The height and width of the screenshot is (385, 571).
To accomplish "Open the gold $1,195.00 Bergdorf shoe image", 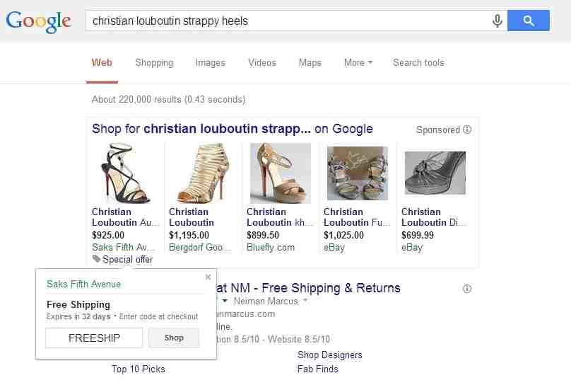I will (x=203, y=173).
